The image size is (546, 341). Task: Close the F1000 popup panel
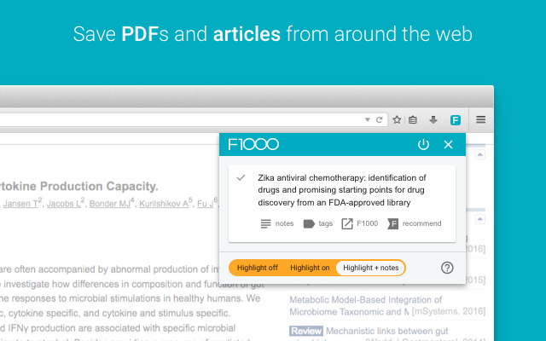[x=449, y=145]
